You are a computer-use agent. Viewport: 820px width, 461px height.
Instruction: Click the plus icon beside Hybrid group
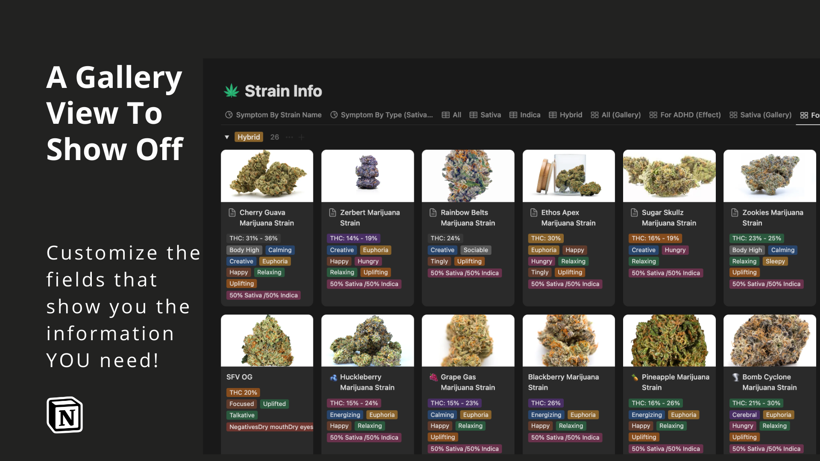(302, 137)
